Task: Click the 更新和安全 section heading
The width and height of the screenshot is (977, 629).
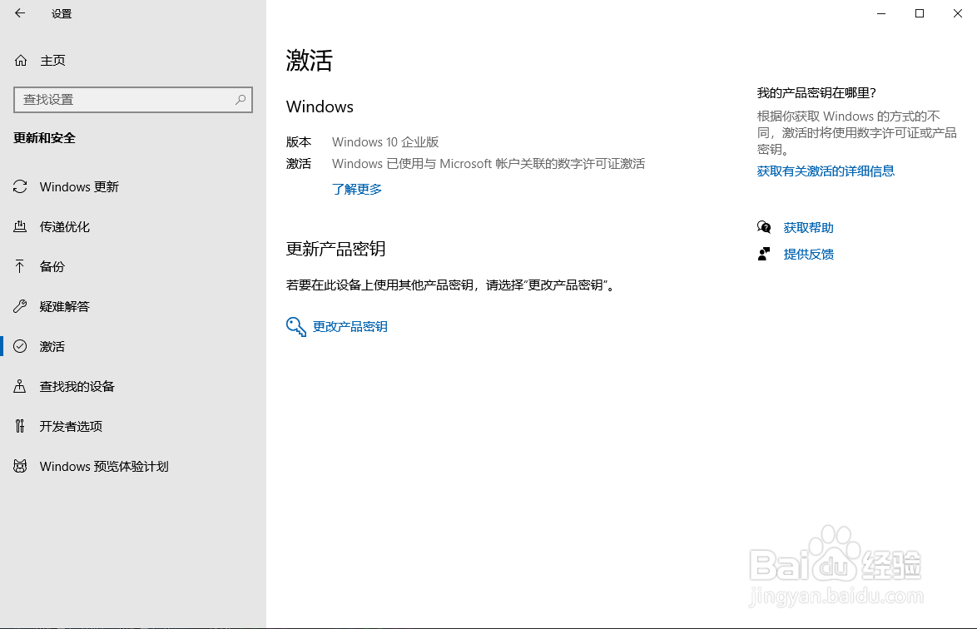Action: (x=44, y=138)
